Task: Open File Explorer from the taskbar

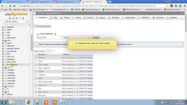Action: click(x=12, y=102)
